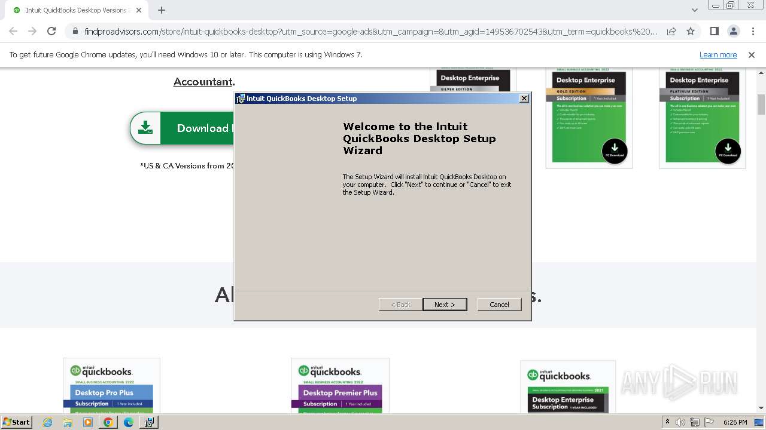Image resolution: width=766 pixels, height=430 pixels.
Task: Close the Intuit QuickBooks Setup dialog
Action: click(524, 99)
